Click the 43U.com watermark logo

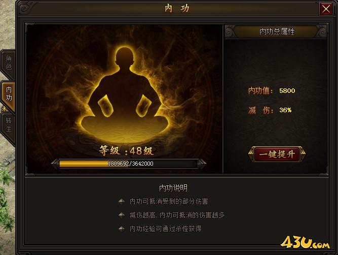pos(305,242)
